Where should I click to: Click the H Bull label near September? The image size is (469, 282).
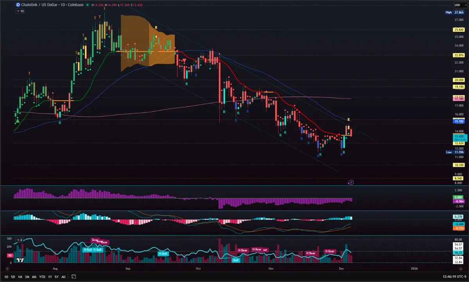click(x=163, y=253)
